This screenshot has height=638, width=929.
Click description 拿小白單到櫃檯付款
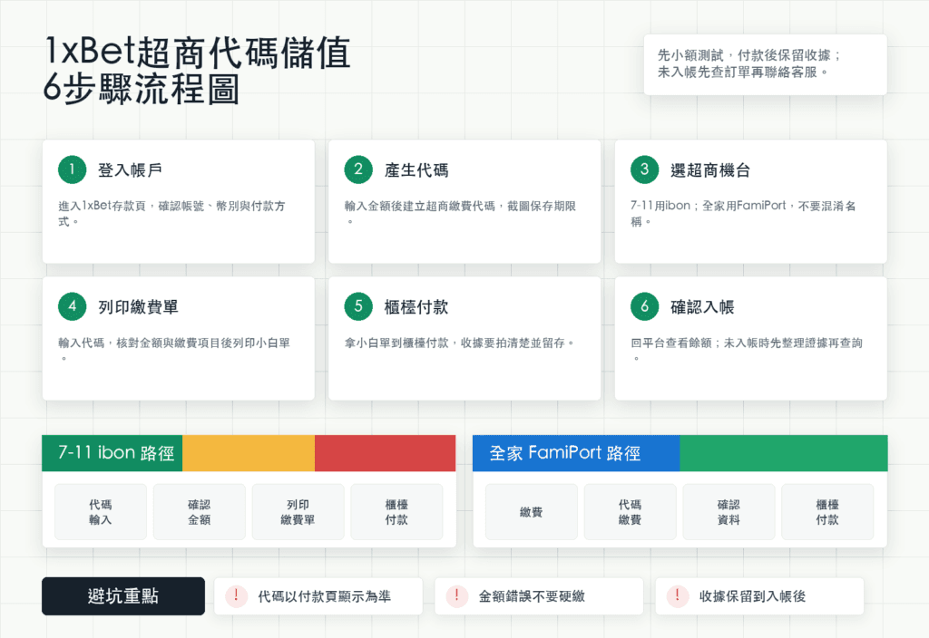(459, 343)
